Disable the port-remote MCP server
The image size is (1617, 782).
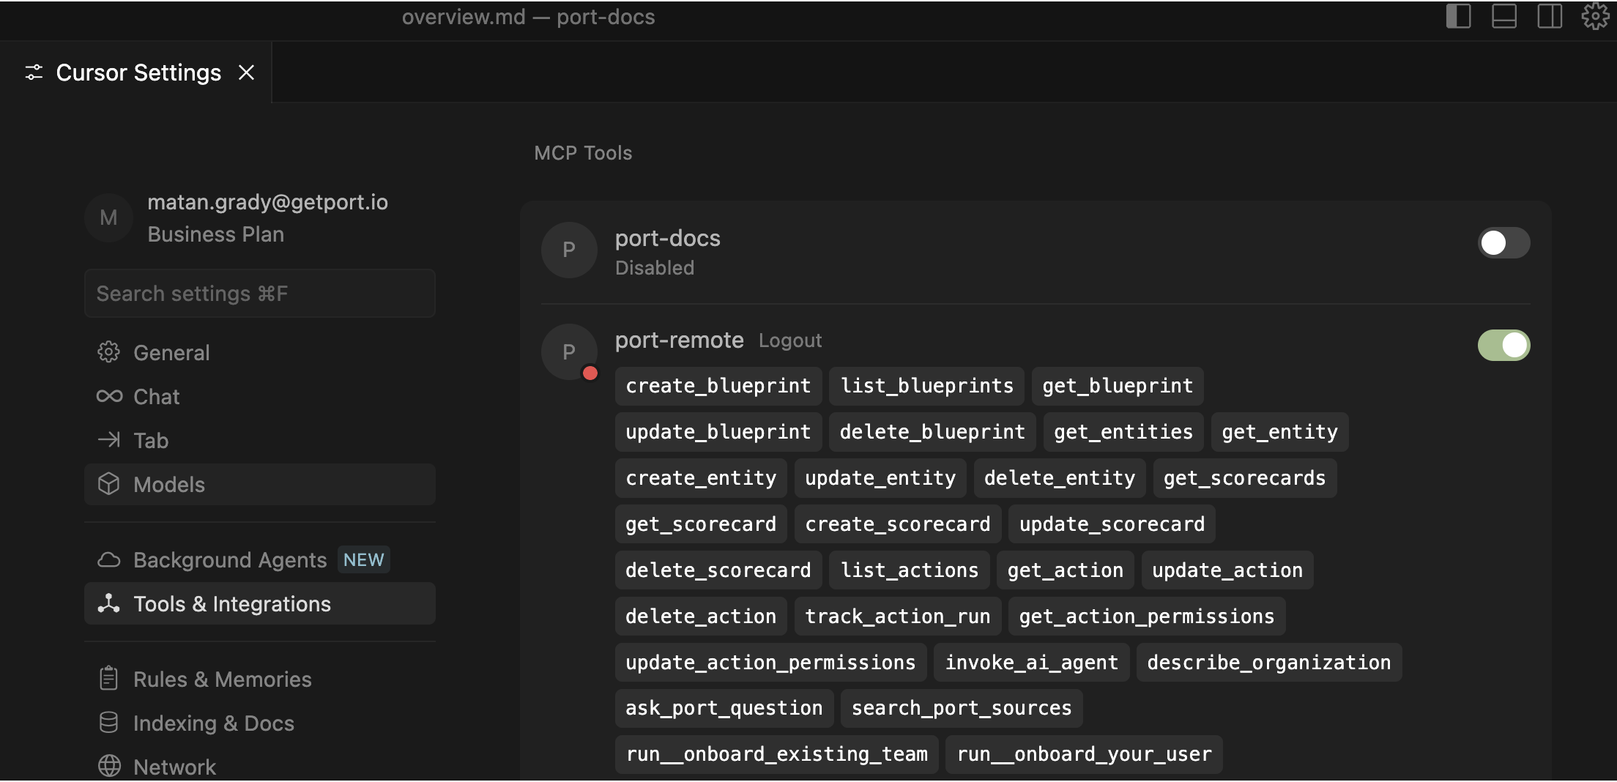click(1503, 346)
